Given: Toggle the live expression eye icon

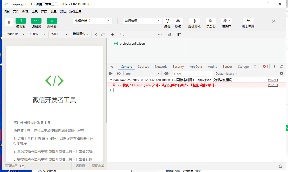Looking at the screenshot, I should click(166, 73).
